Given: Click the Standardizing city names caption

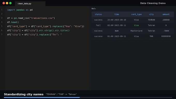Looking at the screenshot, I should click(x=24, y=94).
